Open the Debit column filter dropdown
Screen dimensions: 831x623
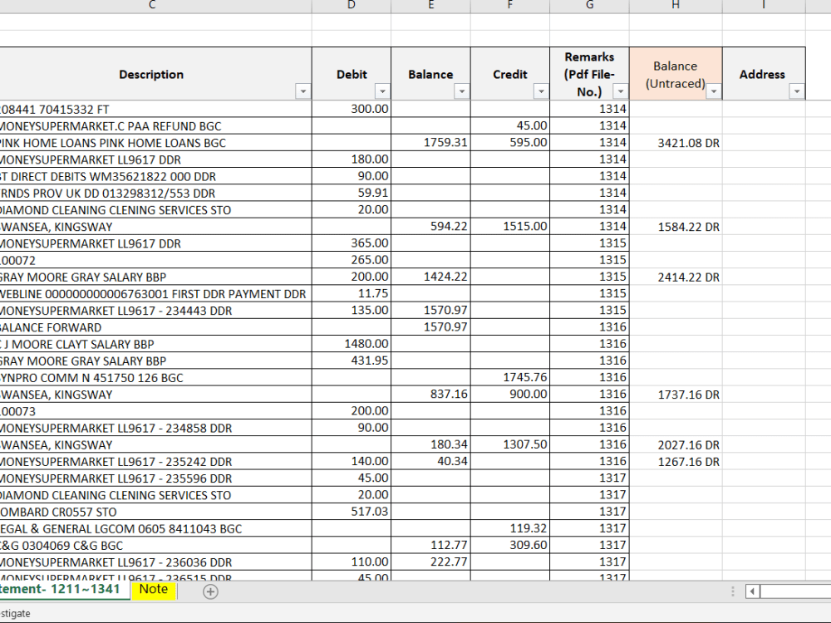pyautogui.click(x=382, y=91)
